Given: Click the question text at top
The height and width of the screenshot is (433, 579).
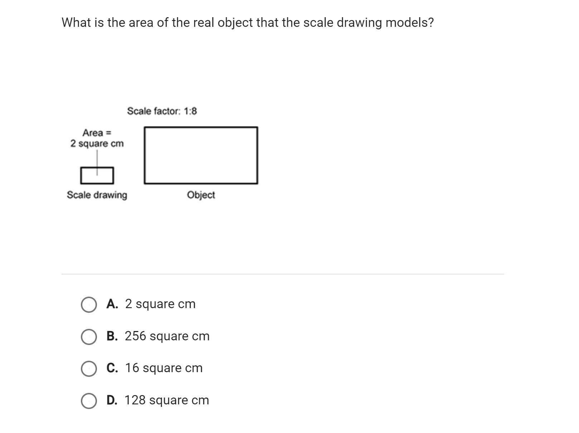Looking at the screenshot, I should pos(248,23).
